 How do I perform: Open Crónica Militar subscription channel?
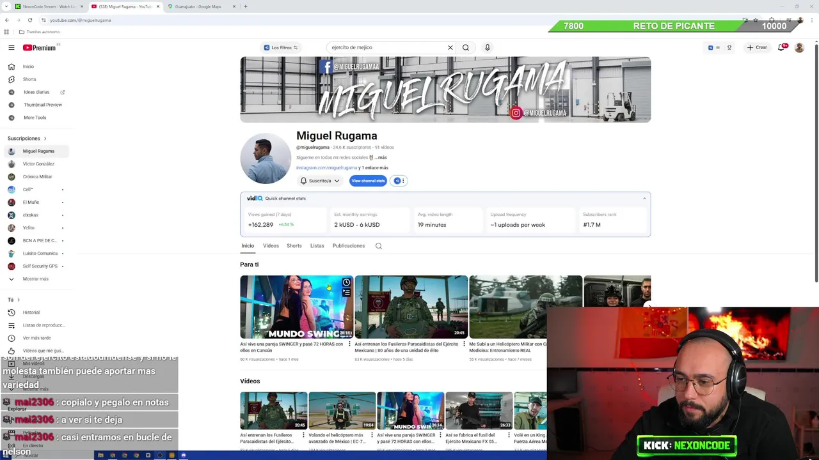36,177
